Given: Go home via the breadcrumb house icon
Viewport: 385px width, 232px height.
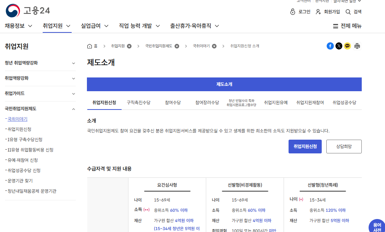Looking at the screenshot, I should point(91,46).
